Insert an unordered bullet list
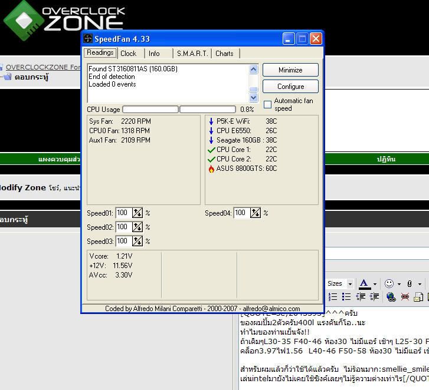Screen dimensions: 429x390 [x=346, y=297]
